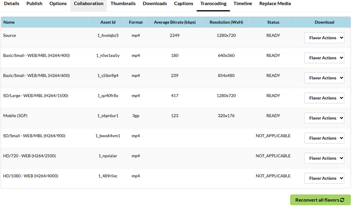Switch to the Publish tab
The width and height of the screenshot is (353, 210).
click(34, 4)
